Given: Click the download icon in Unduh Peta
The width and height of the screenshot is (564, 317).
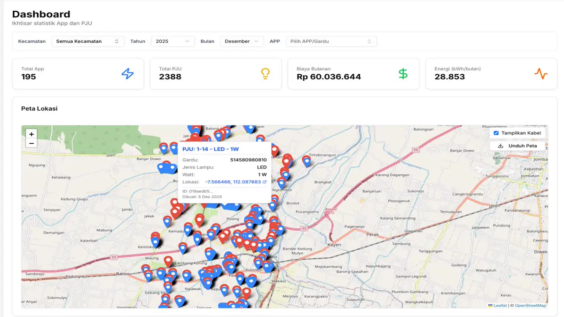Looking at the screenshot, I should (501, 146).
